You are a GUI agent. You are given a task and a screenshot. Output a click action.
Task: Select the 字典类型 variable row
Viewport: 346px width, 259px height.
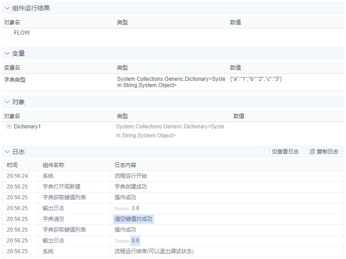point(15,79)
